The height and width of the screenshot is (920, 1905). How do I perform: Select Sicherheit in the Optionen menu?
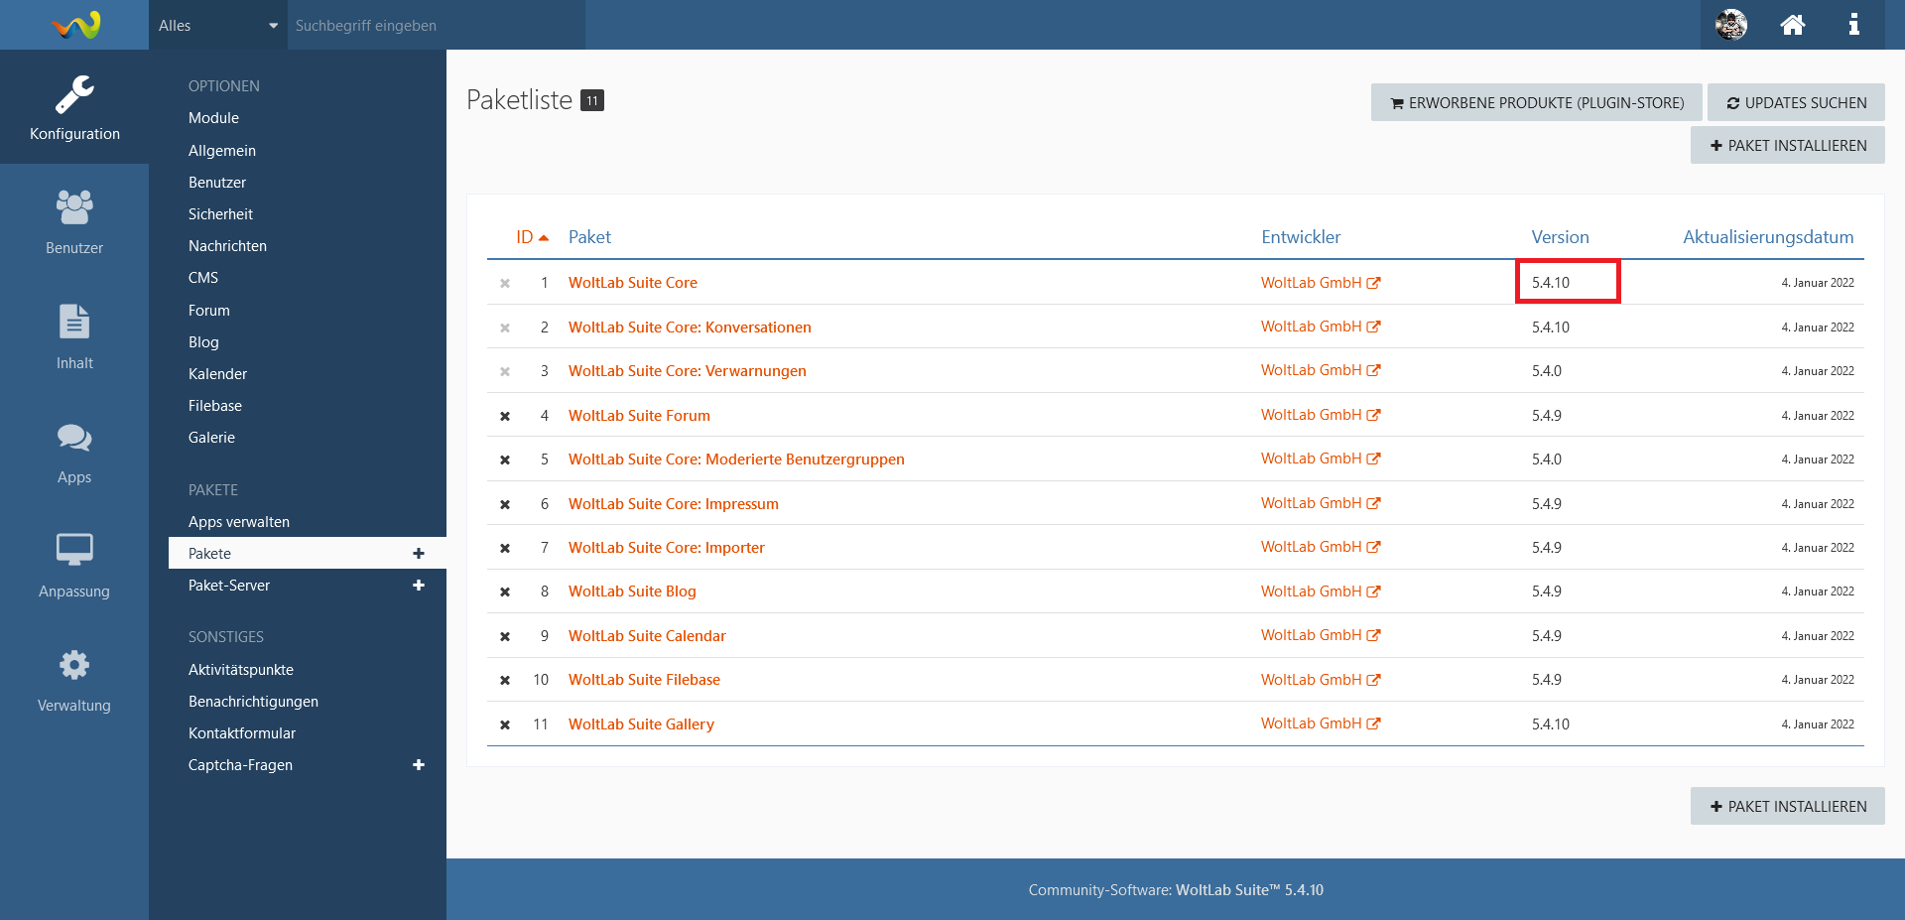220,214
